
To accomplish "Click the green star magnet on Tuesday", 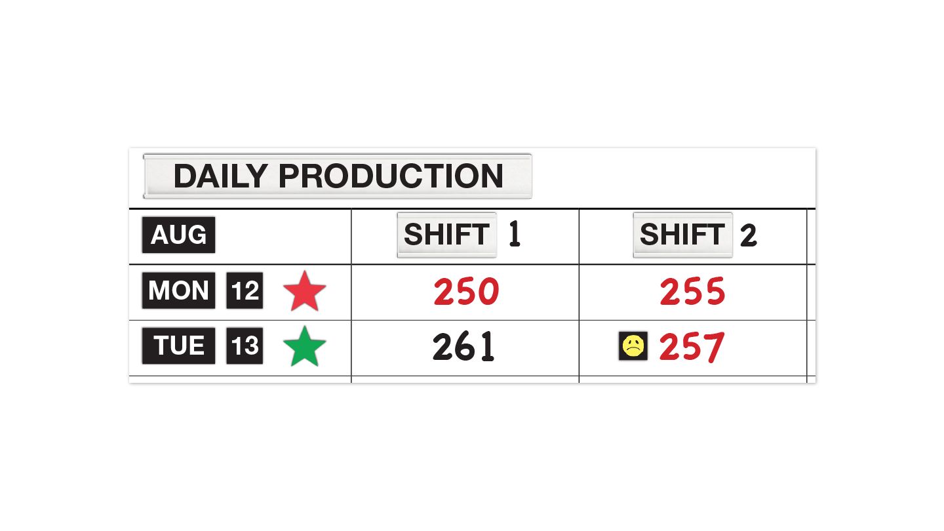I will (305, 347).
